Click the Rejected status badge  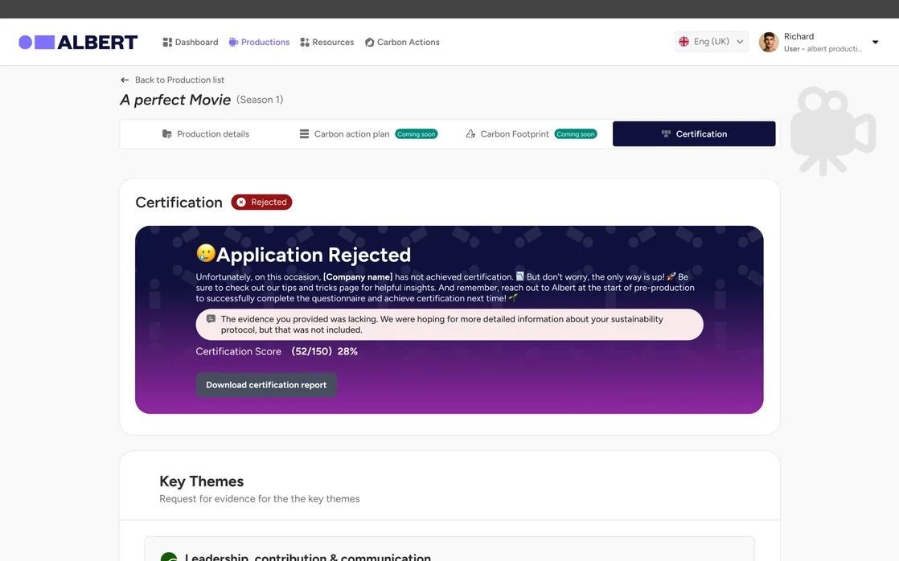(x=261, y=202)
